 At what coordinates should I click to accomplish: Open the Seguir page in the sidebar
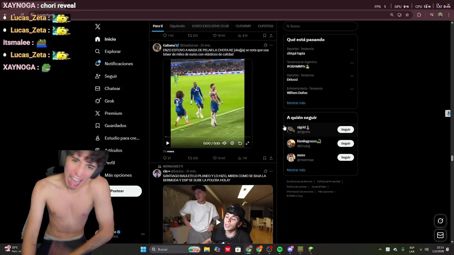coord(106,76)
